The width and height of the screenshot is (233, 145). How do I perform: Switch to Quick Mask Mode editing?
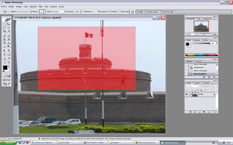(9, 76)
